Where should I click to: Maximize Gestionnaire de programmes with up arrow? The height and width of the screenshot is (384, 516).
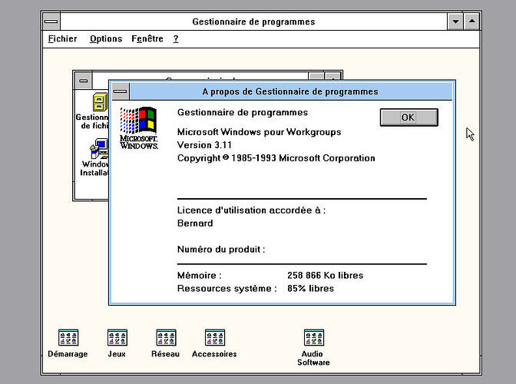[472, 22]
